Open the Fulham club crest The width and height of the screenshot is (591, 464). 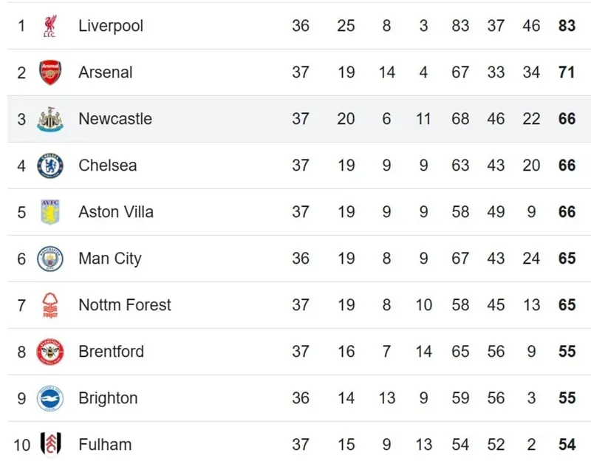click(50, 445)
